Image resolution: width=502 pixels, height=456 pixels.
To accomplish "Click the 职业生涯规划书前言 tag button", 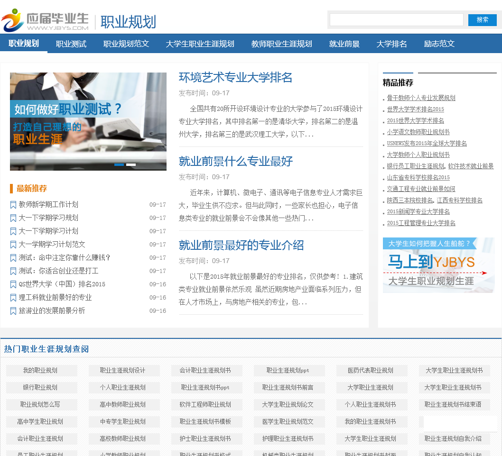I will click(289, 387).
